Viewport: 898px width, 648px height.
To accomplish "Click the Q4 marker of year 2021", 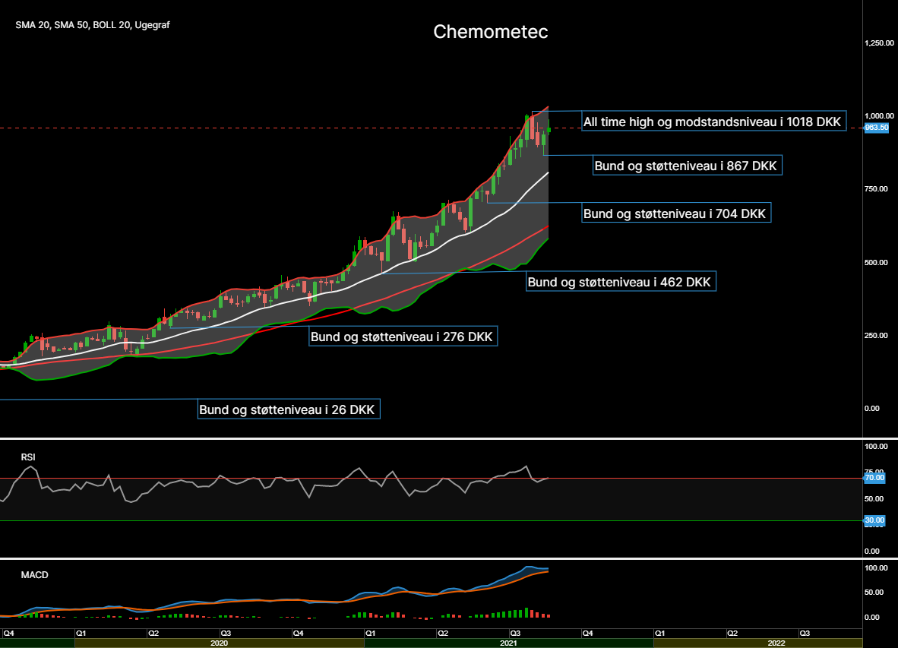I will click(587, 633).
